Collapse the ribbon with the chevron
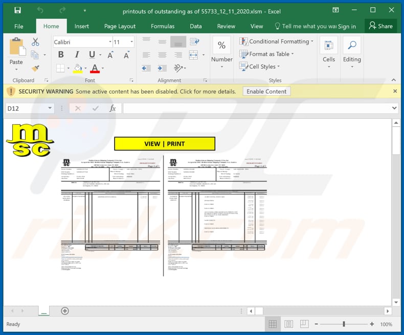The width and height of the screenshot is (404, 335). [393, 80]
